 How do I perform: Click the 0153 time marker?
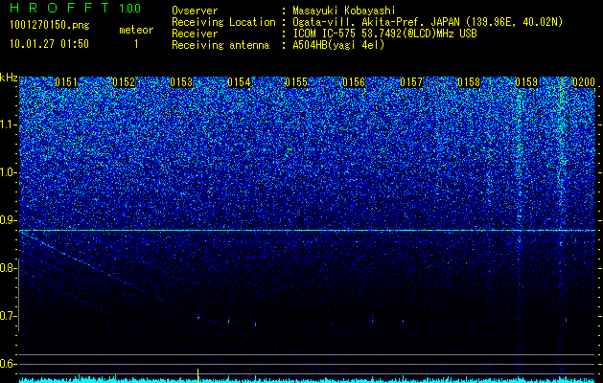181,82
